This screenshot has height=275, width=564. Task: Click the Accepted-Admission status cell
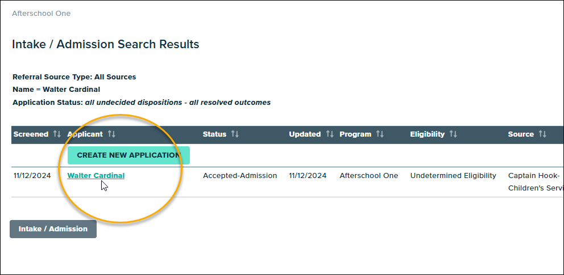240,176
